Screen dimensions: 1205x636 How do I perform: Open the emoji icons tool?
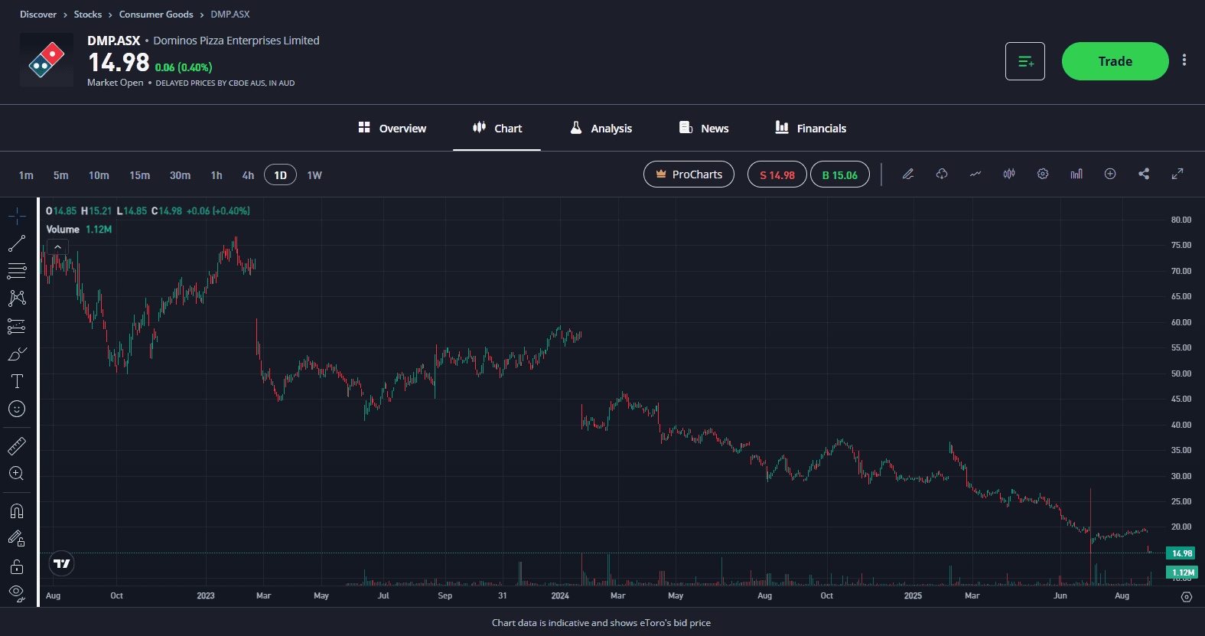tap(17, 409)
